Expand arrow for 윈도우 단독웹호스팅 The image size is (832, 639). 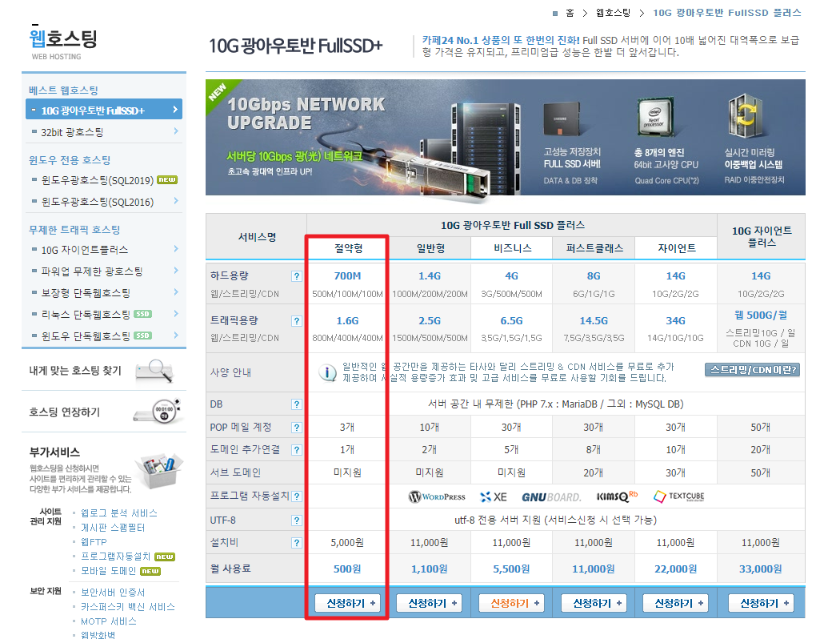point(176,336)
